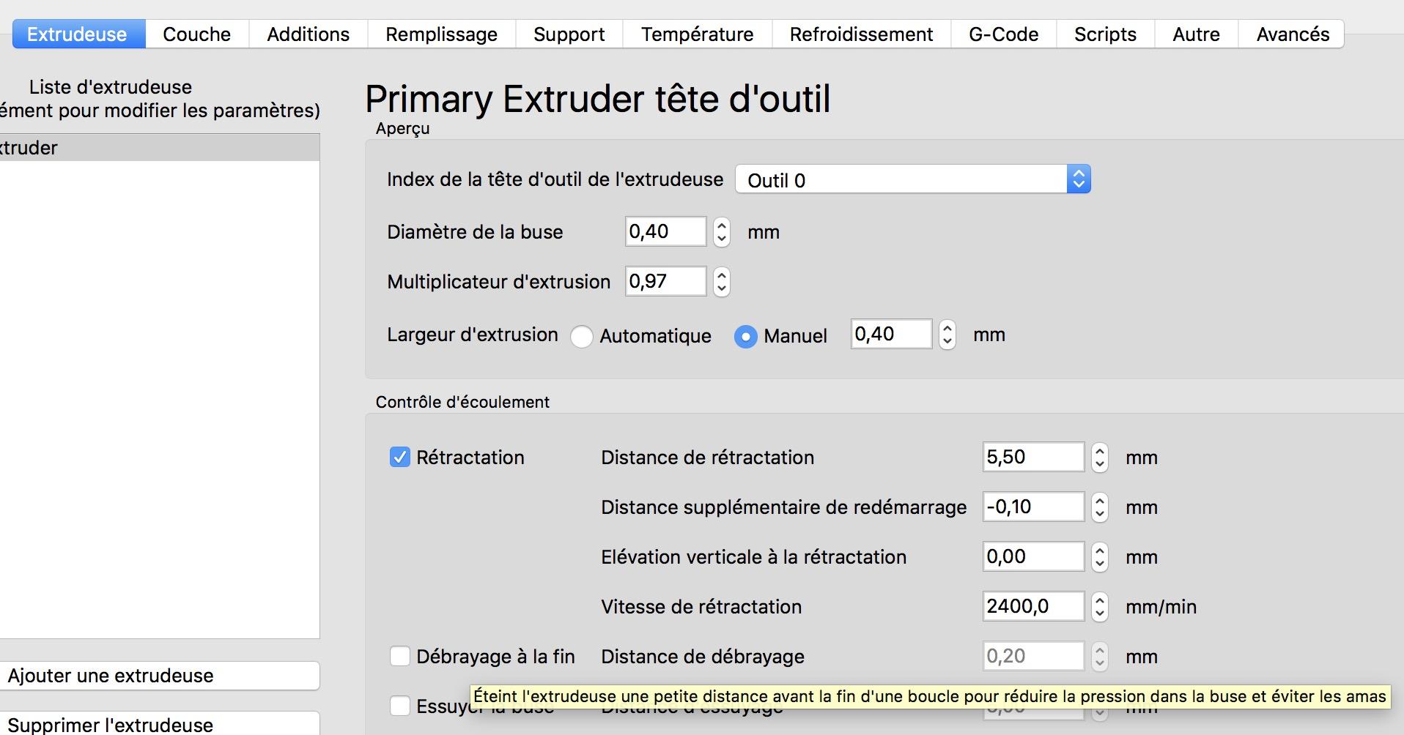Adjust the Distance supplémentaire de redémarrage stepper
This screenshot has height=735, width=1404.
point(1100,507)
